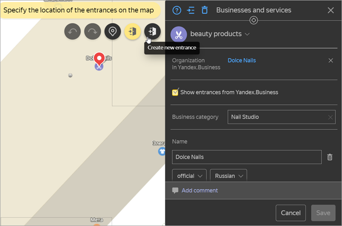Click the undo arrow button
This screenshot has width=342, height=226.
[73, 31]
